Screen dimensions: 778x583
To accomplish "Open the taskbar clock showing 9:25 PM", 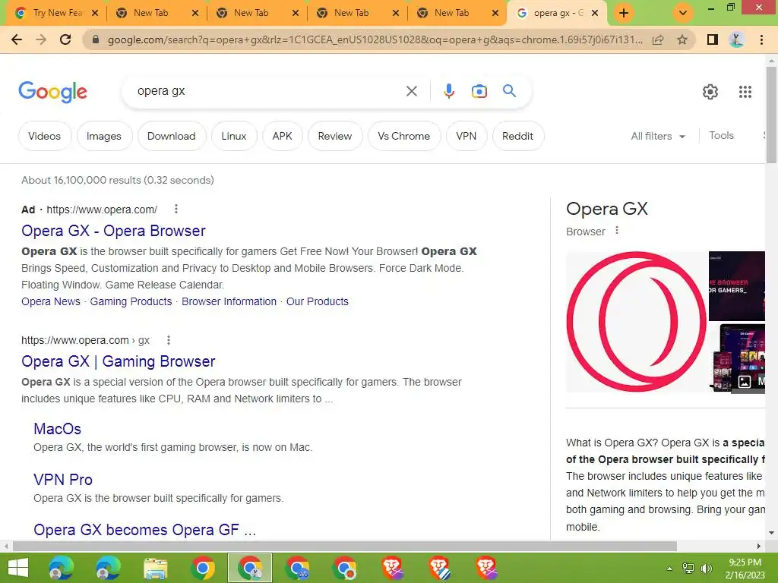I will pyautogui.click(x=745, y=569).
